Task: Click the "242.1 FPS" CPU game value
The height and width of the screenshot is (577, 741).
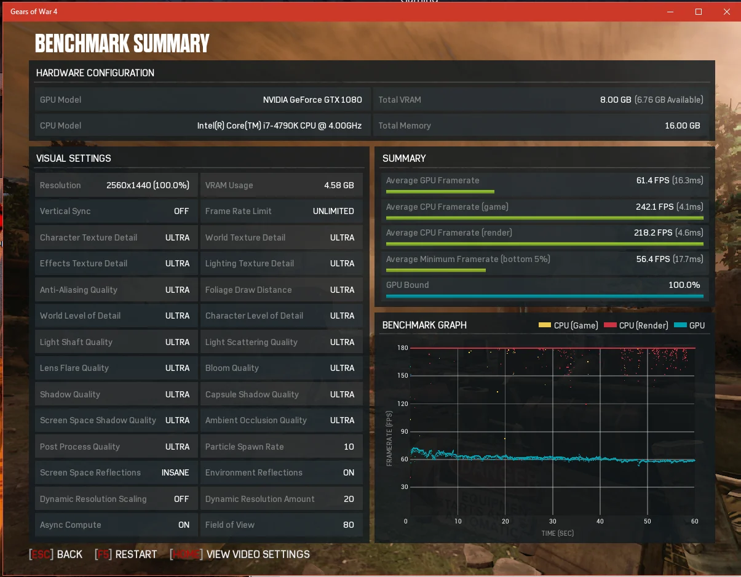Action: [x=654, y=207]
